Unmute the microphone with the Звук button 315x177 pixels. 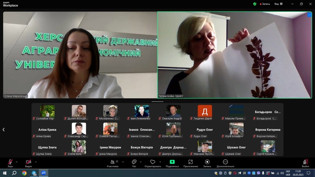pyautogui.click(x=10, y=162)
